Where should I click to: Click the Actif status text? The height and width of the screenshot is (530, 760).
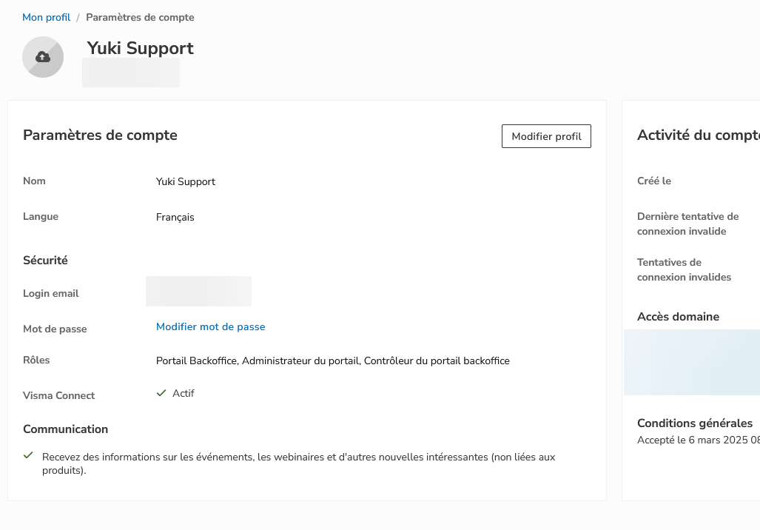184,393
